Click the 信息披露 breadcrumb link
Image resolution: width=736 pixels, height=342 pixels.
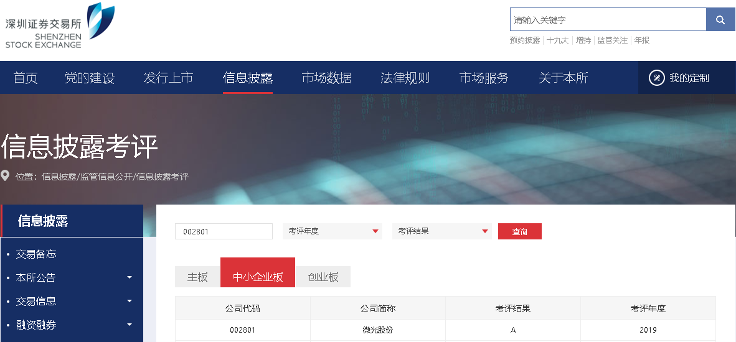59,177
